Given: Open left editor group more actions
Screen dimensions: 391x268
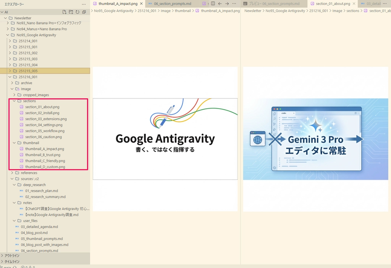Looking at the screenshot, I should (x=234, y=3).
